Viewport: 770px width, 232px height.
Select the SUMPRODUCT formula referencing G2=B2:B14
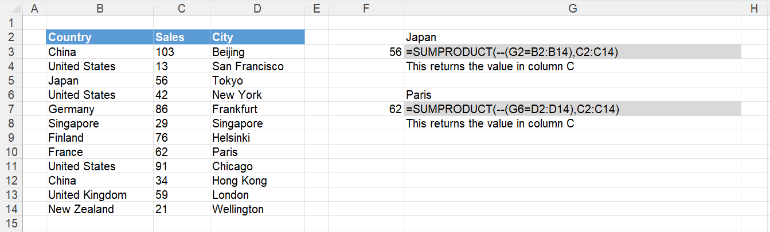(x=572, y=52)
